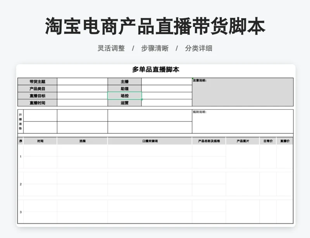Select the 运营 label cell
This screenshot has width=310, height=238.
tap(124, 103)
